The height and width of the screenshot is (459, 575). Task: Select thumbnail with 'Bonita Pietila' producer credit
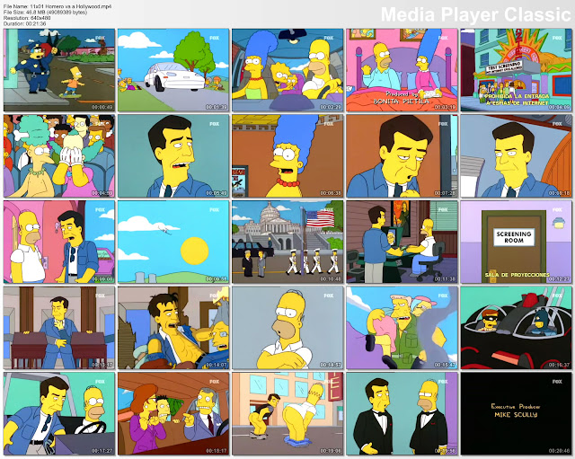point(402,70)
